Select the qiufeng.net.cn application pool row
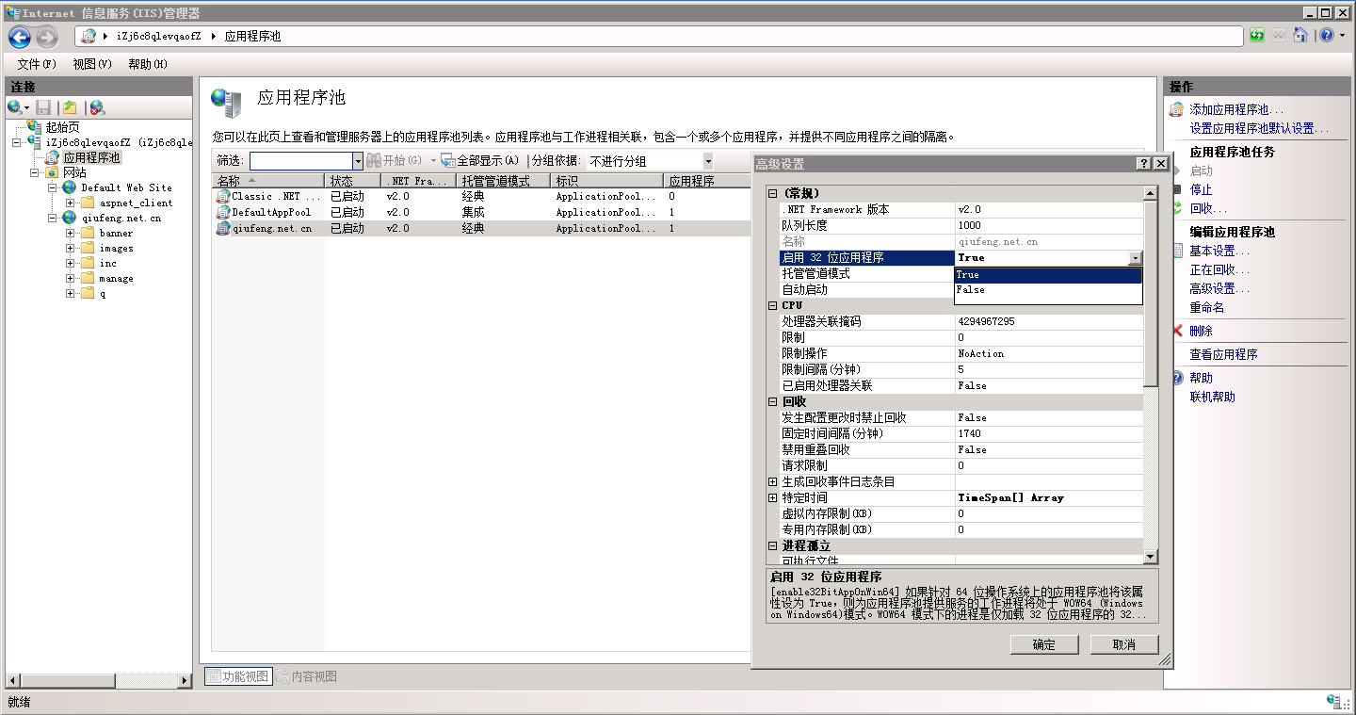Viewport: 1356px width, 715px height. click(x=481, y=228)
